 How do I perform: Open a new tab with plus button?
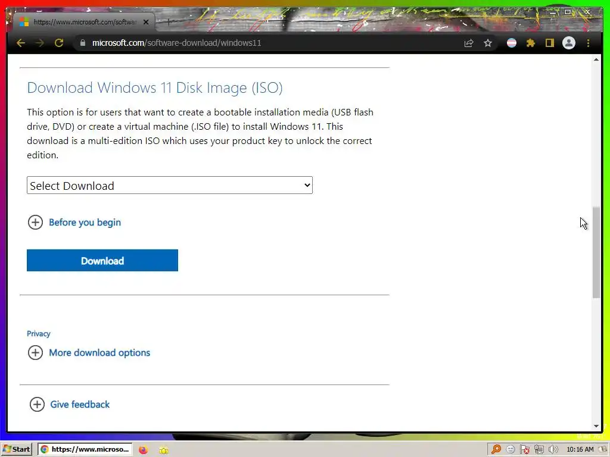point(168,22)
